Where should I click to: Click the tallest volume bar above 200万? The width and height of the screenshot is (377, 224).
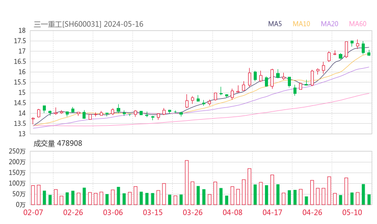pyautogui.click(x=186, y=183)
